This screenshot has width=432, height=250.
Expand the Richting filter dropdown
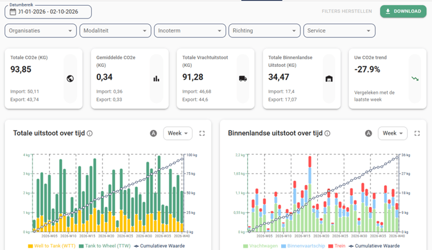264,31
